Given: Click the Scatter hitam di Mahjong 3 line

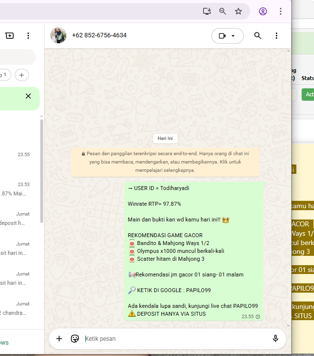Looking at the screenshot, I should click(x=167, y=259).
